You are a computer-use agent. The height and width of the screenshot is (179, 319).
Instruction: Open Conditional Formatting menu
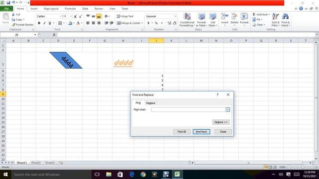[x=187, y=20]
